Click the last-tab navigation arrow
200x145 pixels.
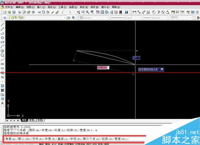click(18, 120)
